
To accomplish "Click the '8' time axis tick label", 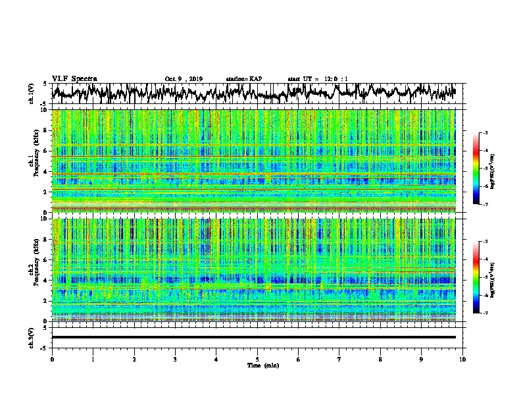I will (x=380, y=360).
